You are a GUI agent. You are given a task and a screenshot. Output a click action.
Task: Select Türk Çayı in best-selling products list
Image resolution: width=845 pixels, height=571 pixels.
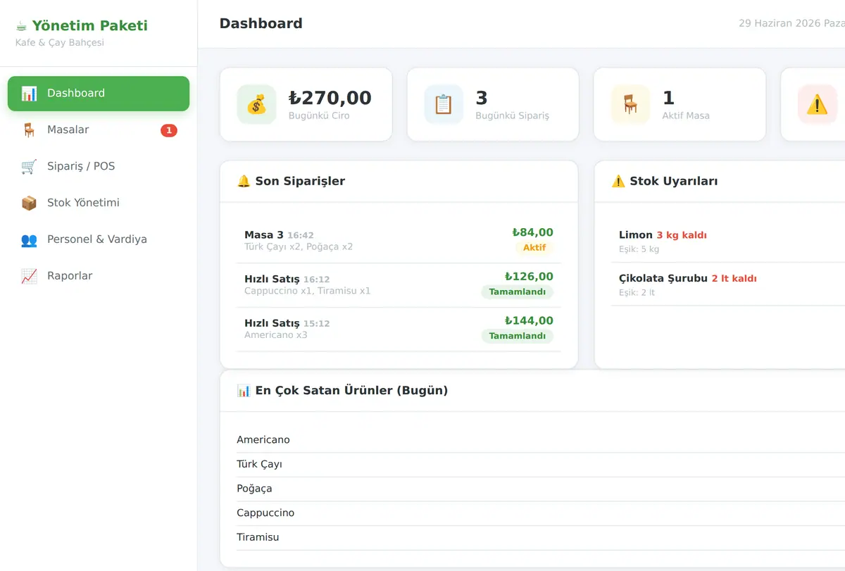(x=260, y=465)
